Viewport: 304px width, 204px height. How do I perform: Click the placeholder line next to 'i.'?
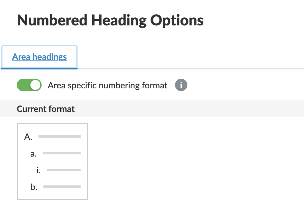coord(64,170)
